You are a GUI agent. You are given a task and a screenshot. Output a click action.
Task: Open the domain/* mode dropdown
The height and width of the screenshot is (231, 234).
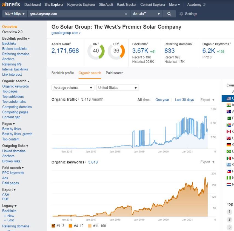coord(146,14)
